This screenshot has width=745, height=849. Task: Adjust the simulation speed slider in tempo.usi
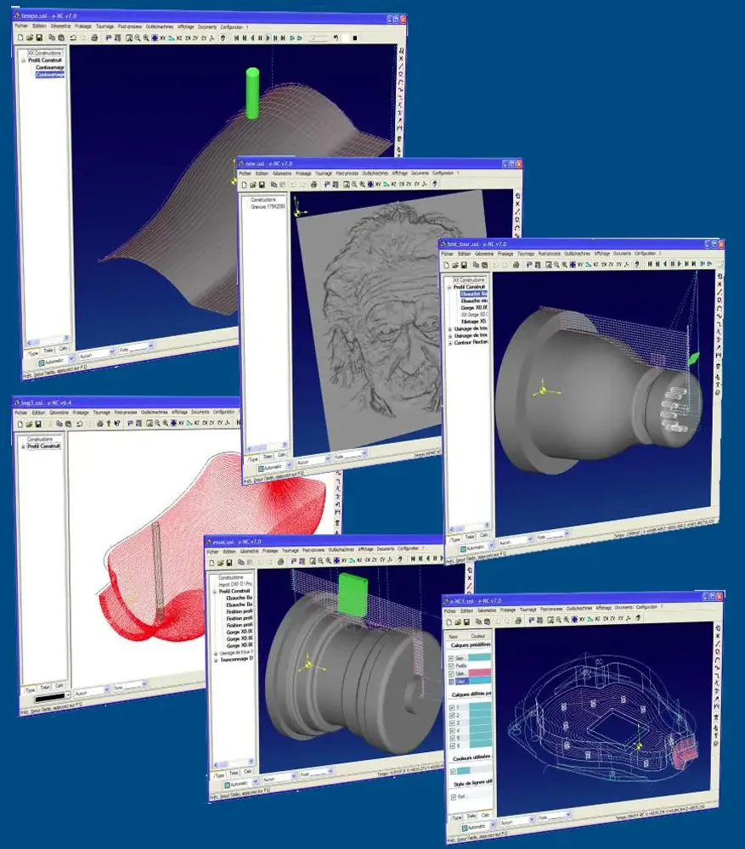[x=319, y=38]
